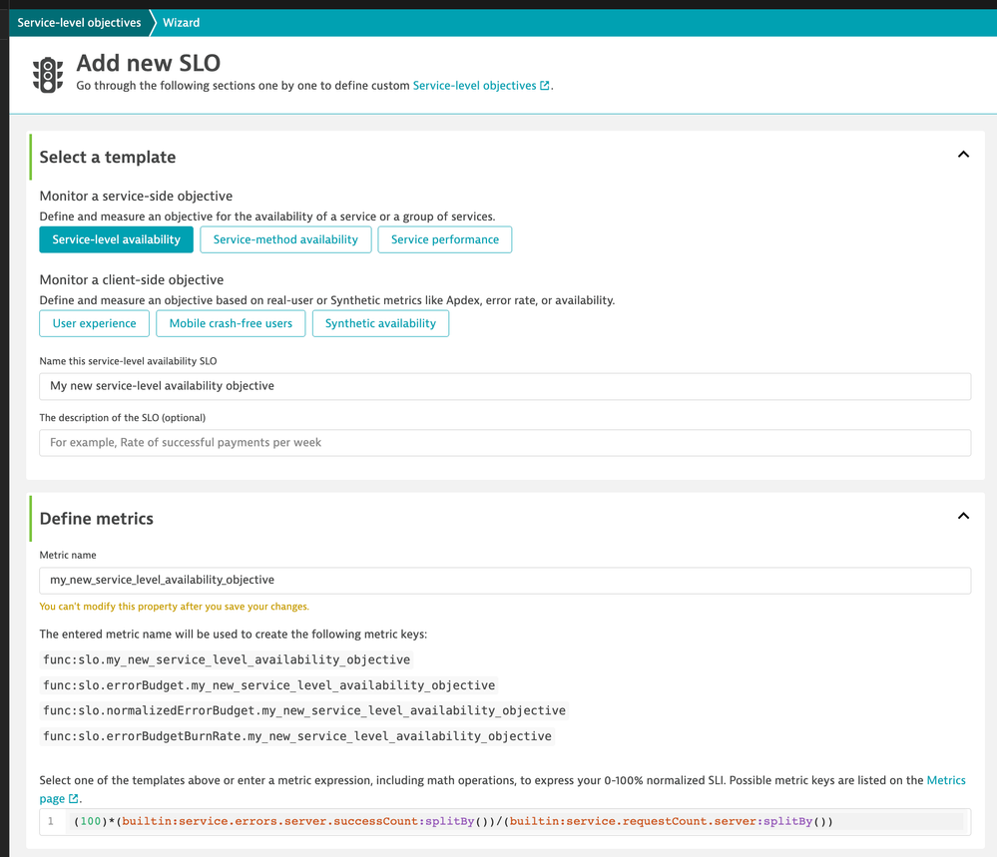Select User experience template
Viewport: 997px width, 857px height.
click(94, 323)
